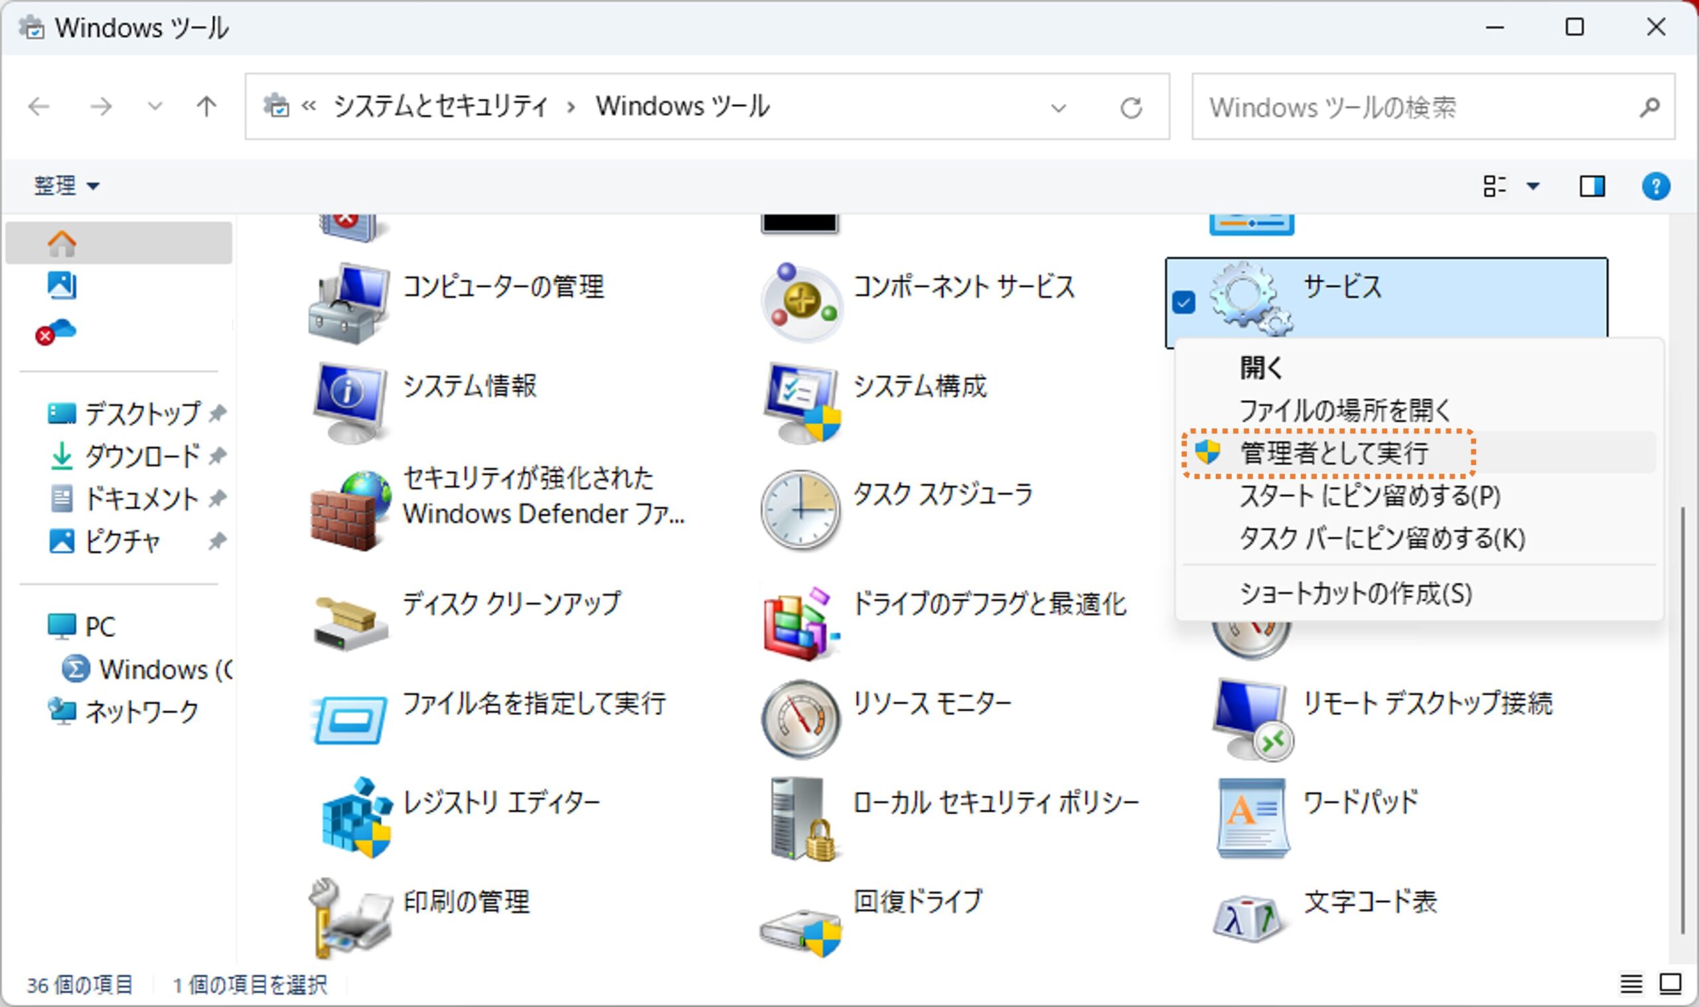This screenshot has height=1007, width=1699.
Task: Open Gallery icon in navigation pane
Action: pyautogui.click(x=62, y=285)
